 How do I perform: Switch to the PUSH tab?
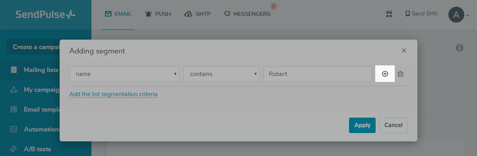[158, 14]
